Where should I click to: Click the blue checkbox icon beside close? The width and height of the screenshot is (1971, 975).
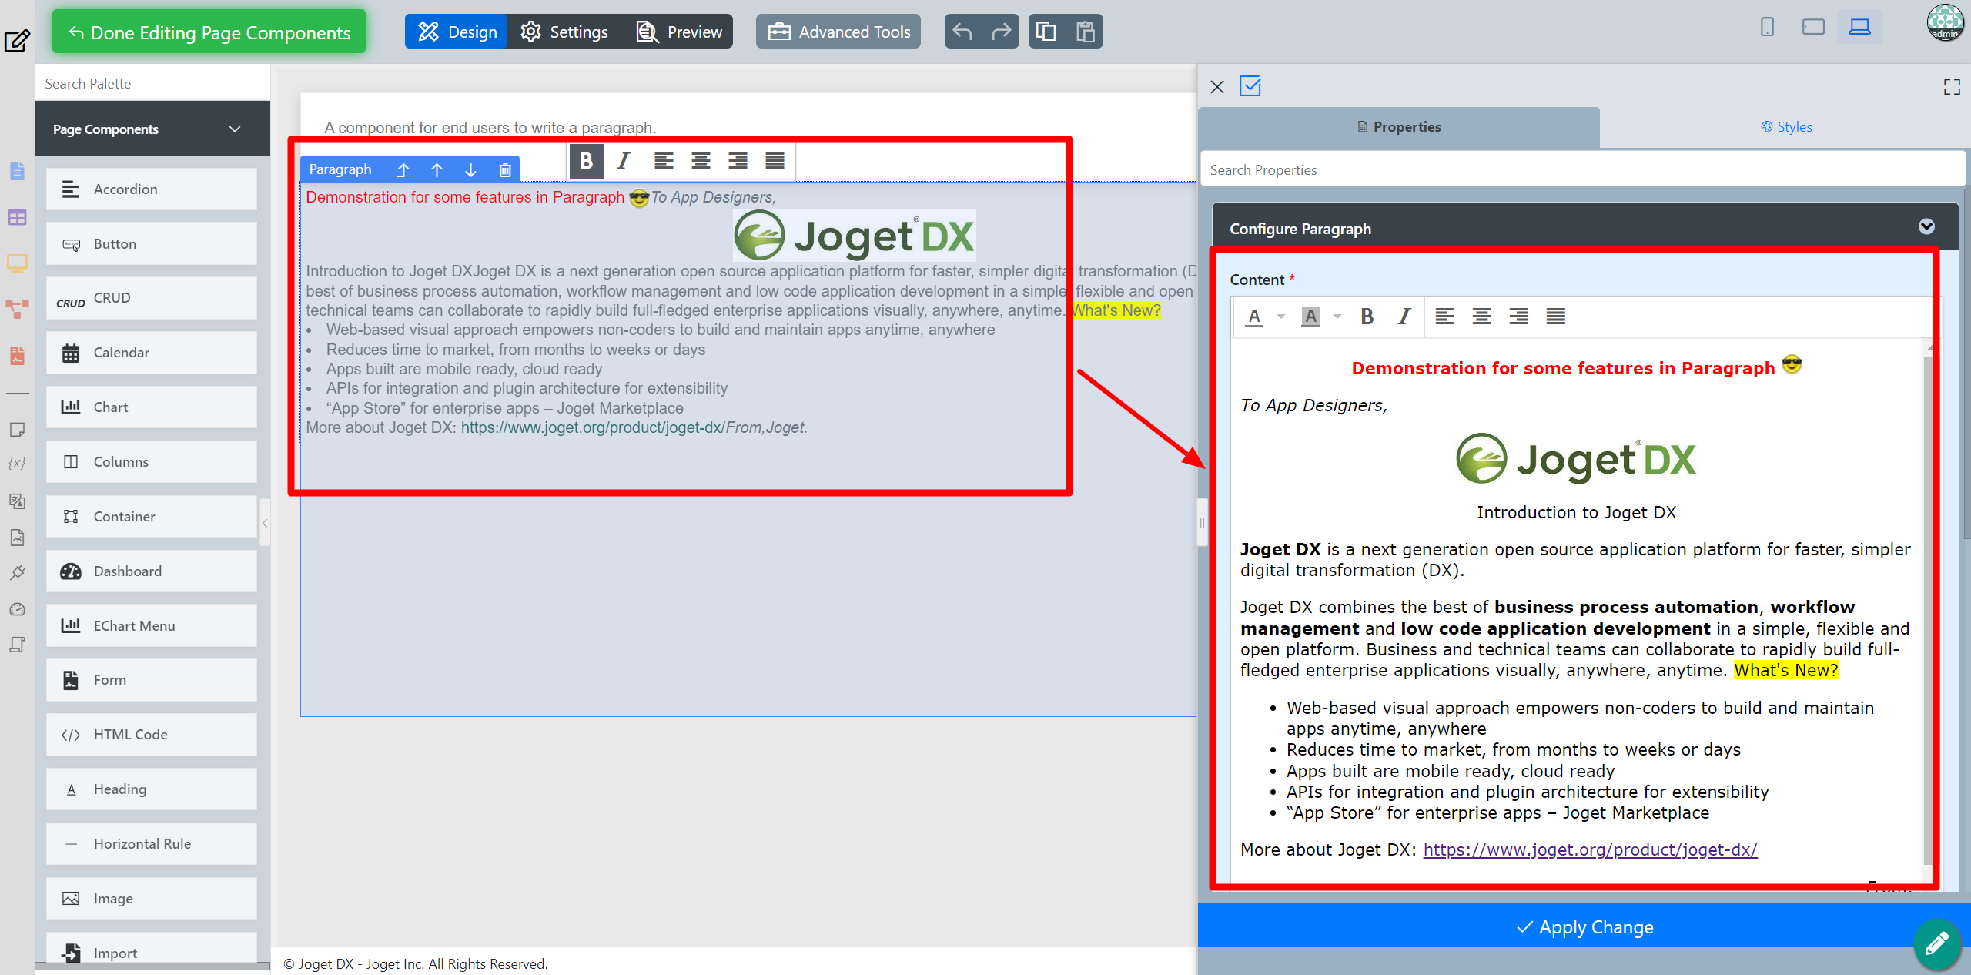tap(1250, 86)
